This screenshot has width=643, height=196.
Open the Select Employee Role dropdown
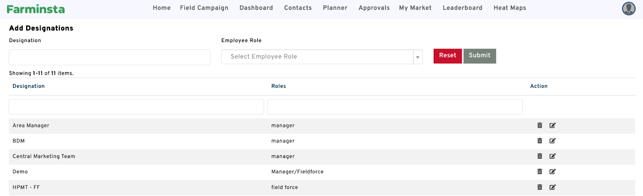tap(317, 57)
